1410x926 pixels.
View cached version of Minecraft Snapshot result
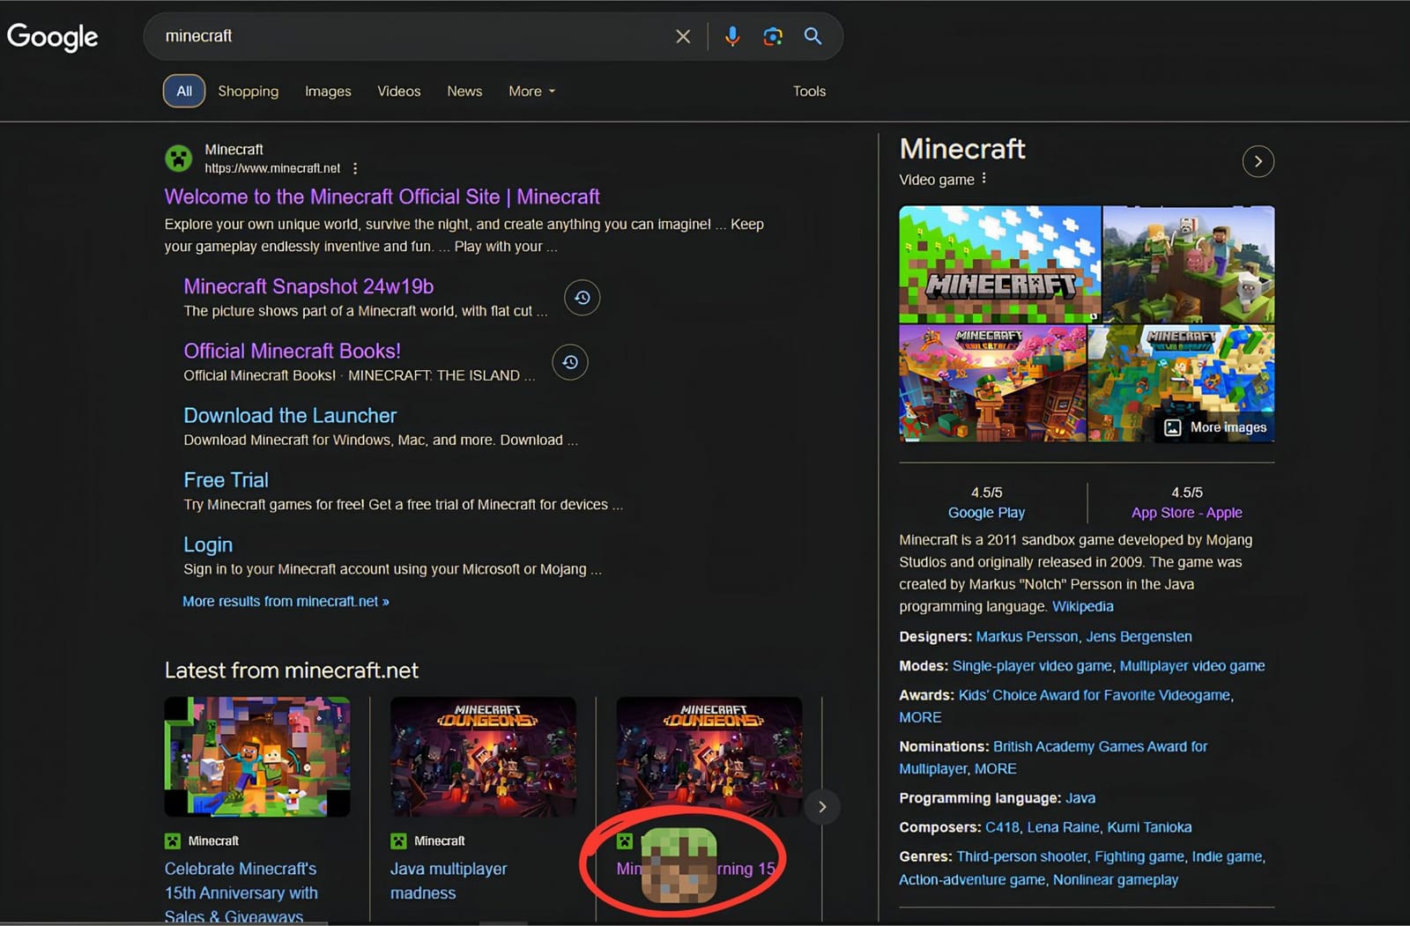[582, 297]
